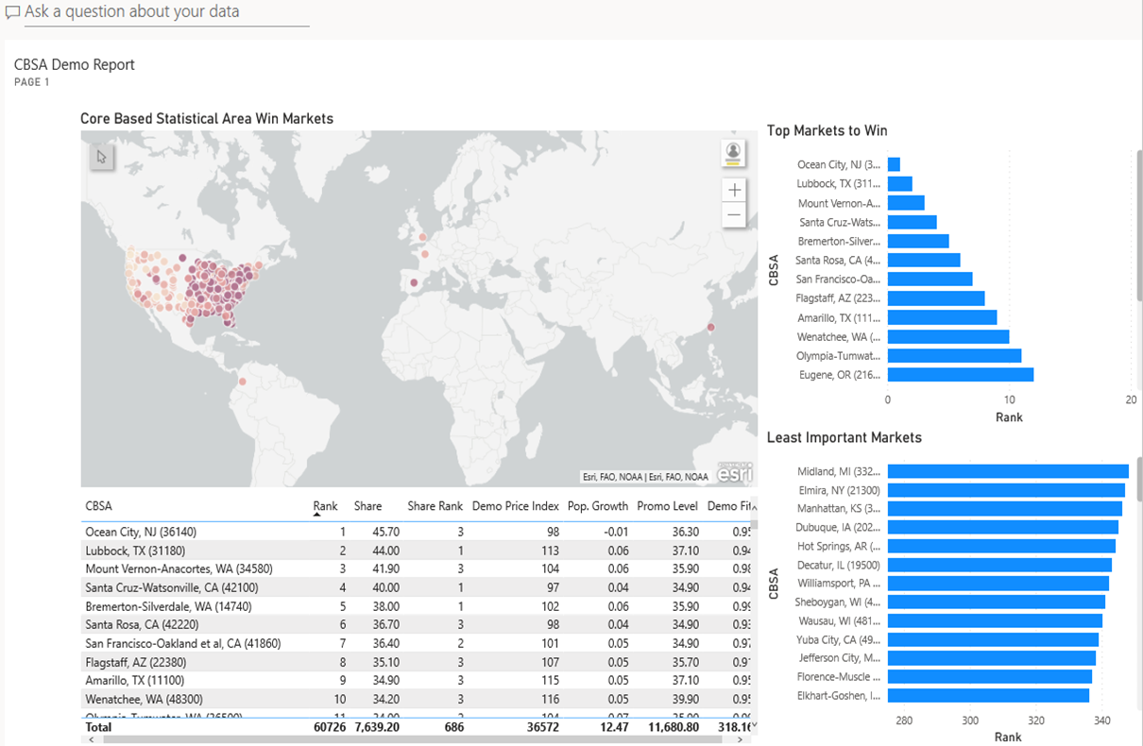
Task: Click the Q&A speech bubble icon
Action: [x=12, y=13]
